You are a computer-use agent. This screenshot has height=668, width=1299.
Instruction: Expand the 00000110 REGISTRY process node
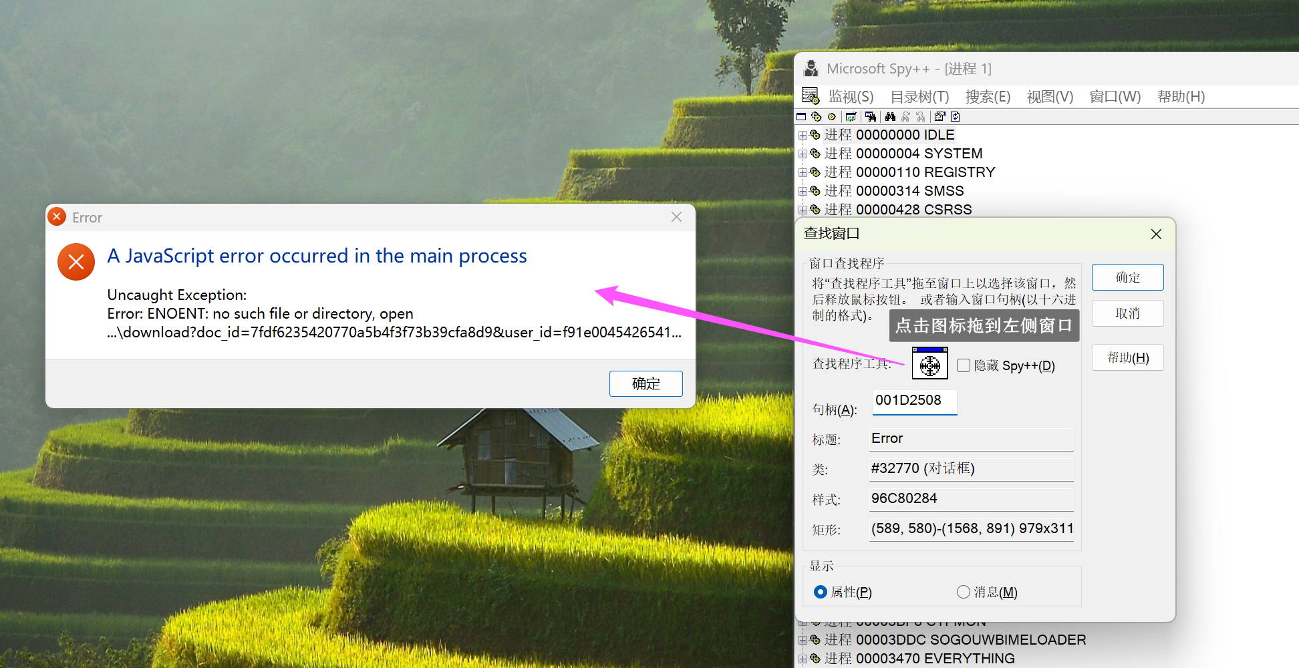point(803,172)
